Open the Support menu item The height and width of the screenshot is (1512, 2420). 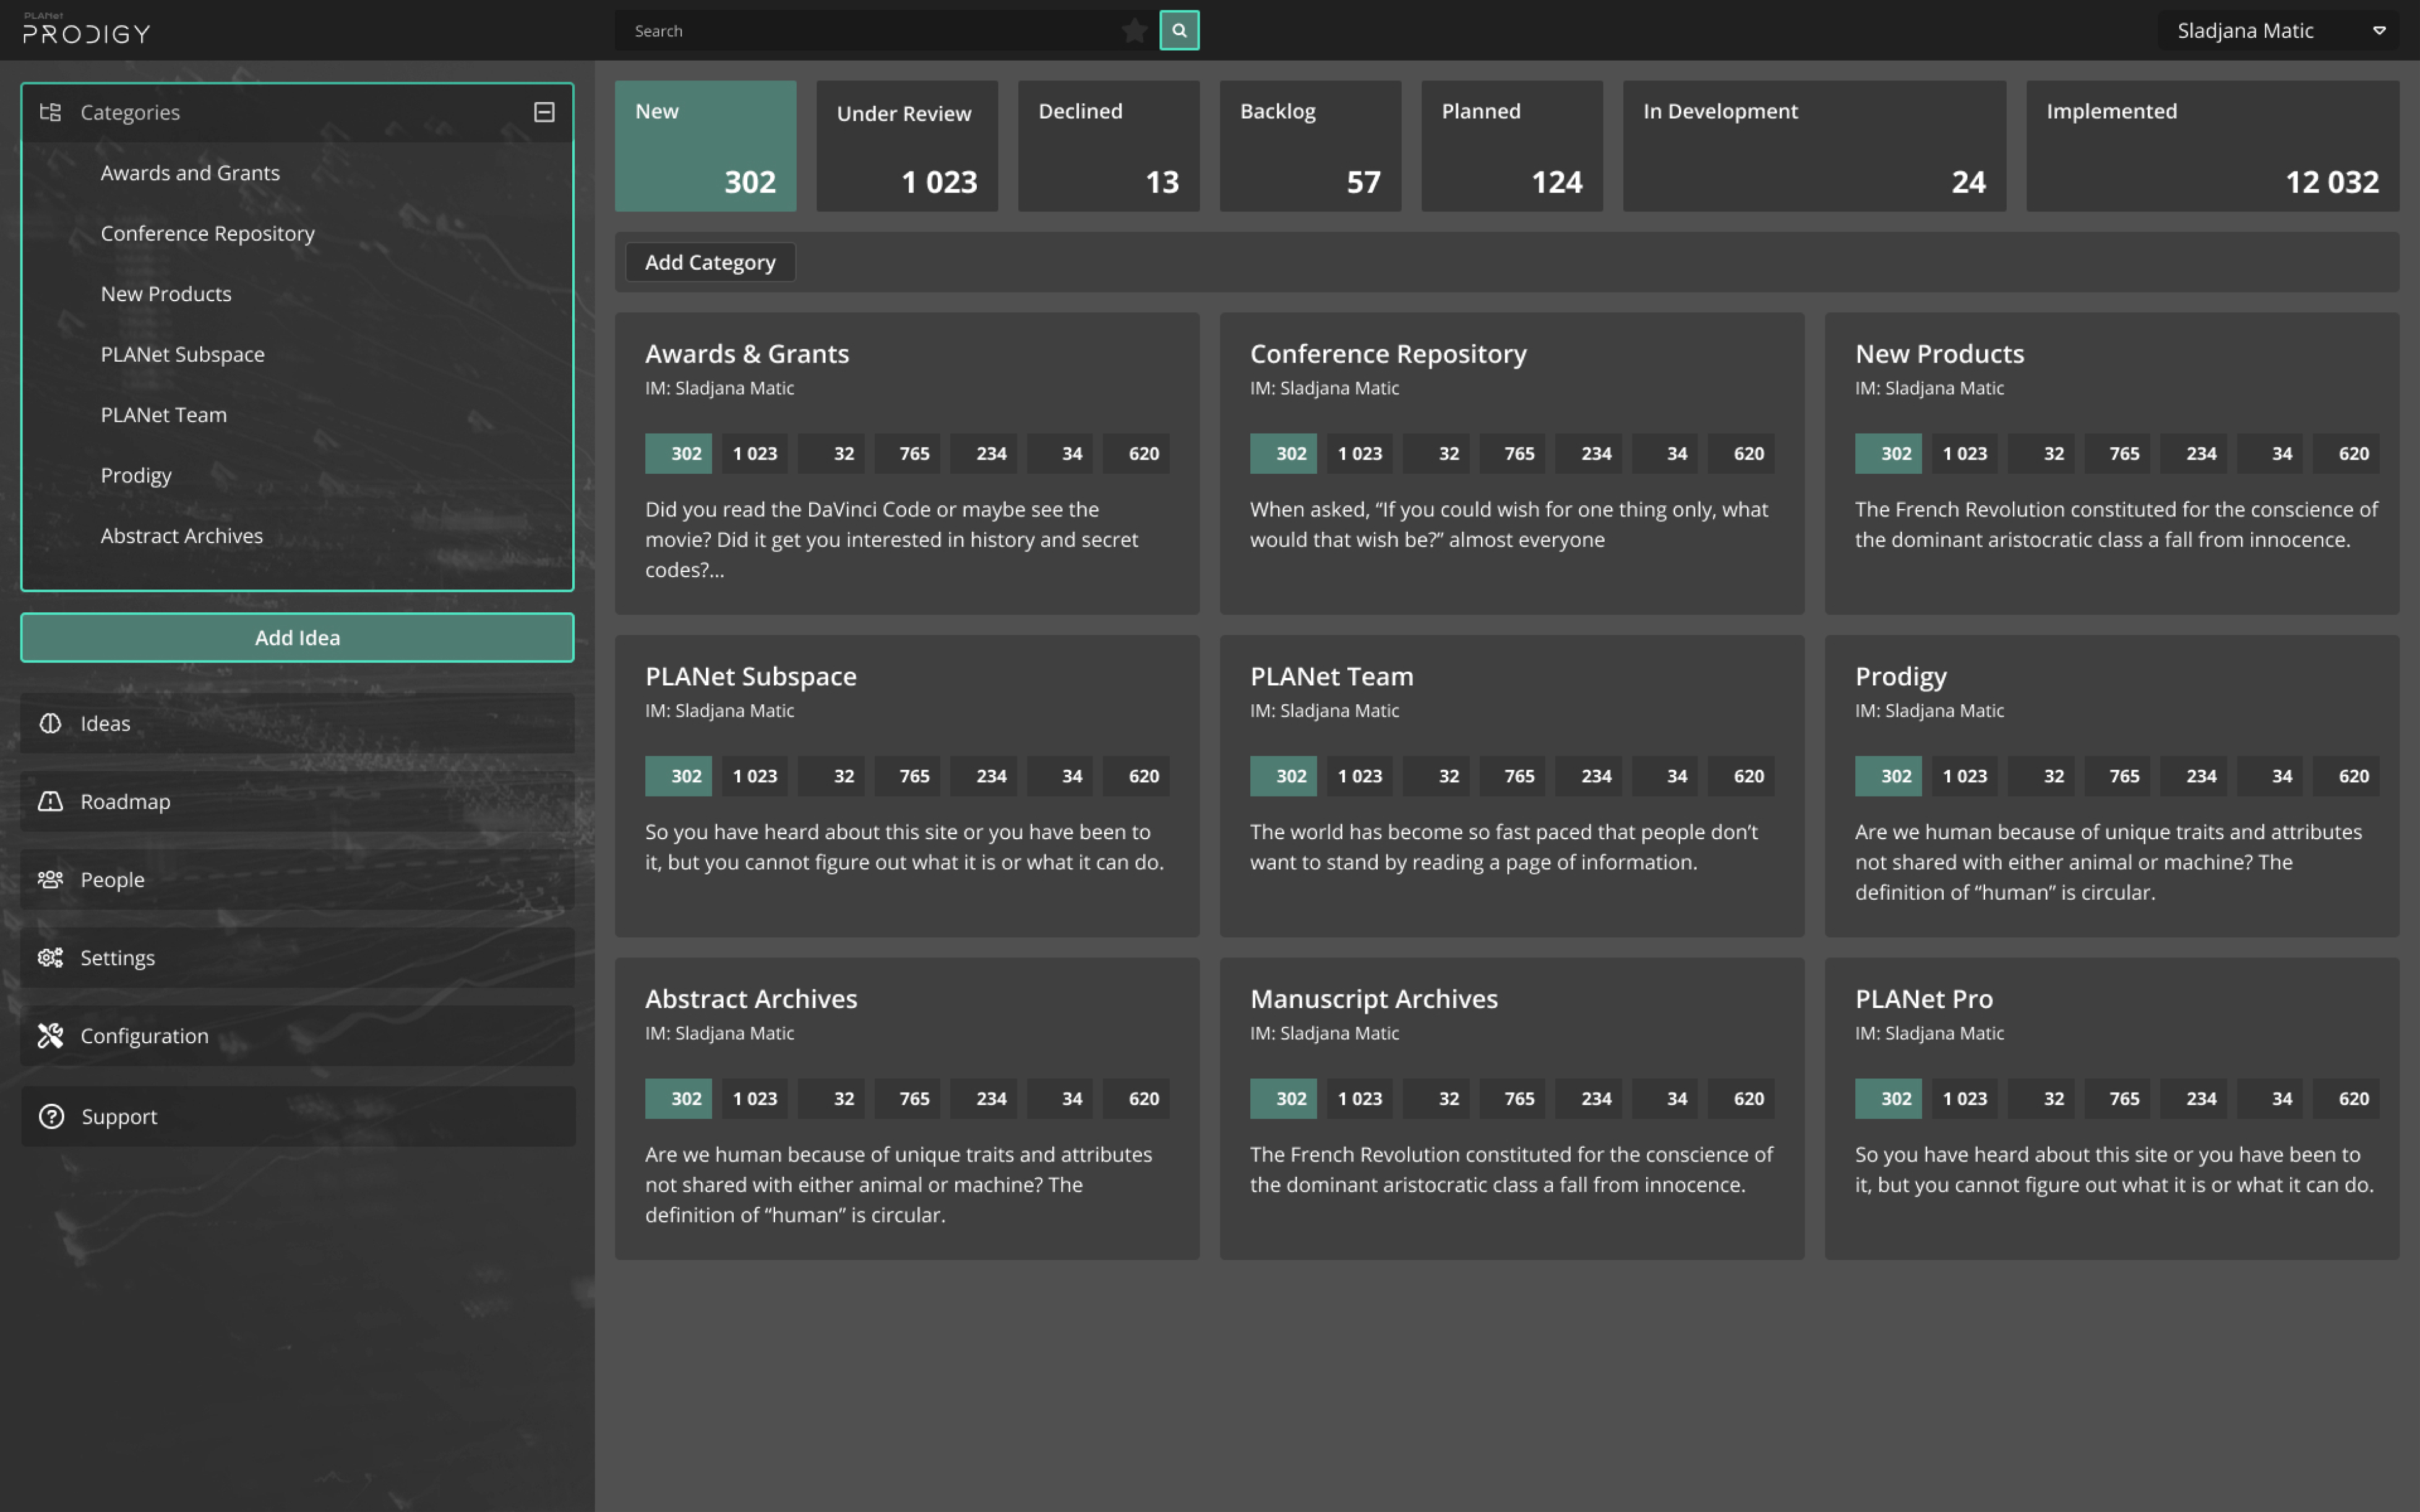tap(297, 1116)
